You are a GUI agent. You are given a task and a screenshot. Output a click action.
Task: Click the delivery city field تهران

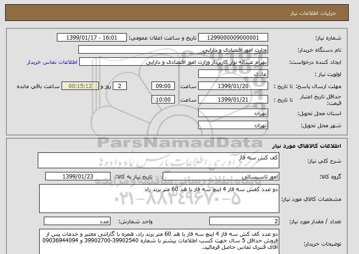(x=233, y=125)
